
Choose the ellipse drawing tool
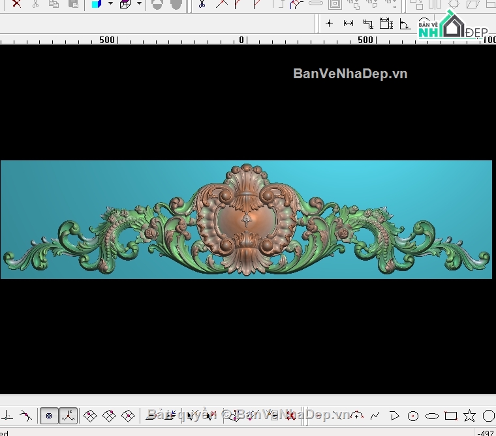point(431,416)
